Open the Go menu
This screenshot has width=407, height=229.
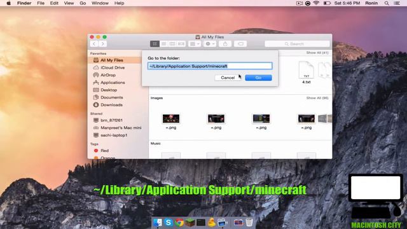click(83, 3)
